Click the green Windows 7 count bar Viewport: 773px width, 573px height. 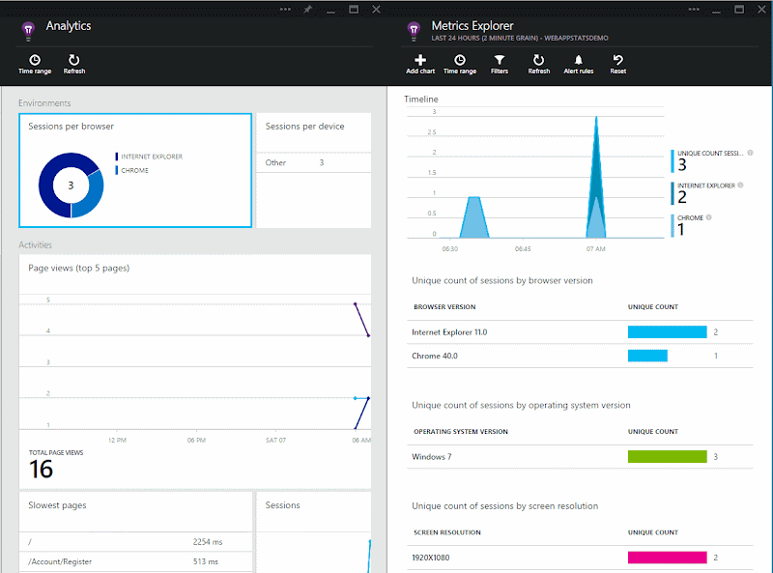pyautogui.click(x=668, y=455)
